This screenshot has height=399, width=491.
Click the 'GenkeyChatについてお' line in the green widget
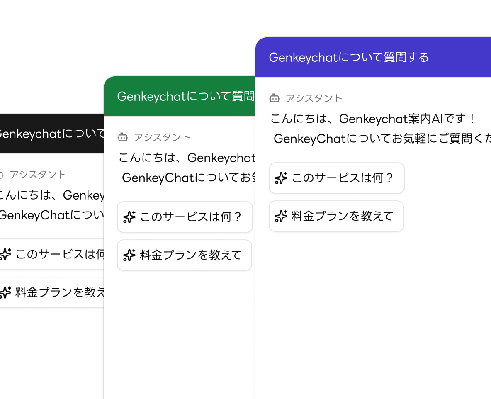click(189, 178)
